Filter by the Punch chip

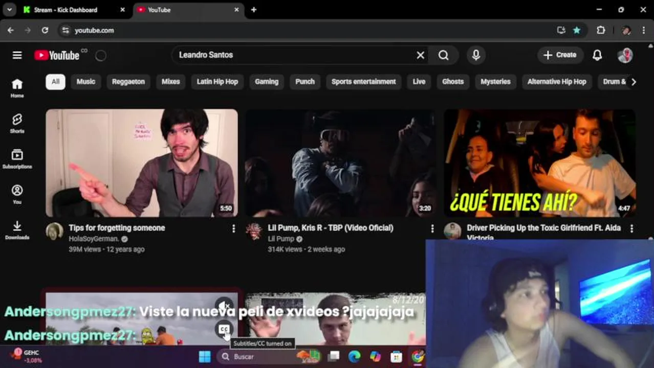[x=305, y=82]
